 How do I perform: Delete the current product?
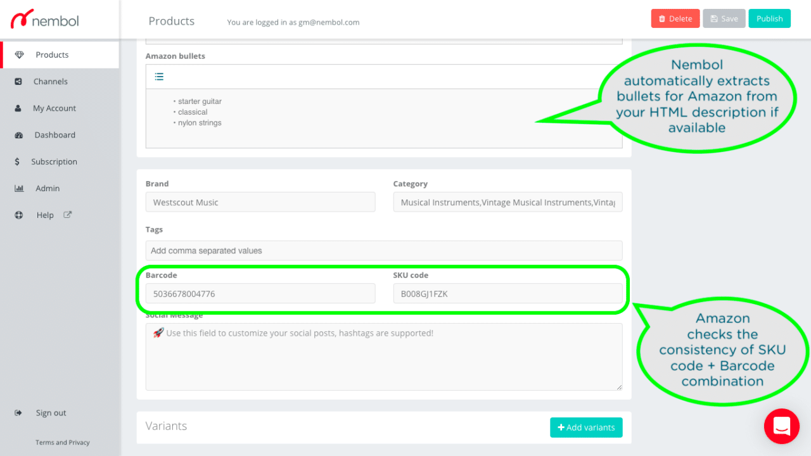(x=675, y=18)
